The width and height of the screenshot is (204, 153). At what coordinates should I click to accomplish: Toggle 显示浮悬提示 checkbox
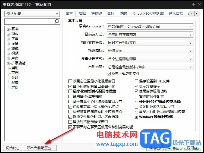[x=136, y=86]
